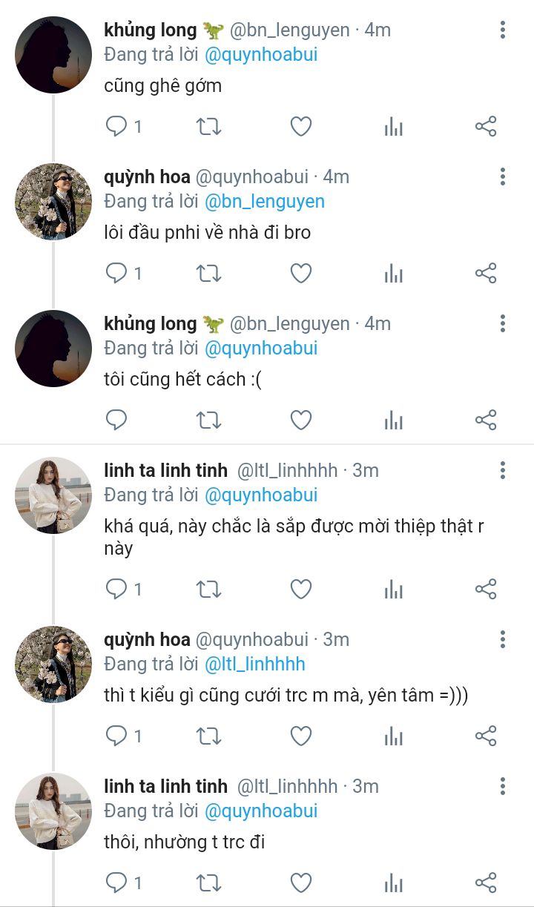
Task: Open more options on "lôi đầu pnhi" tweet
Action: [503, 177]
